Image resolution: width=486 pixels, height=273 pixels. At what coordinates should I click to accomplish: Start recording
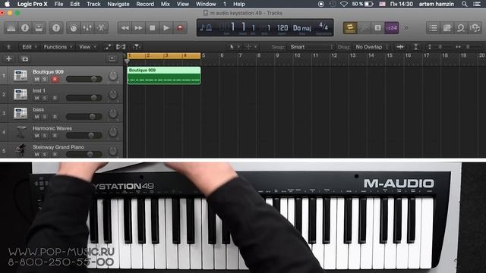(x=180, y=28)
